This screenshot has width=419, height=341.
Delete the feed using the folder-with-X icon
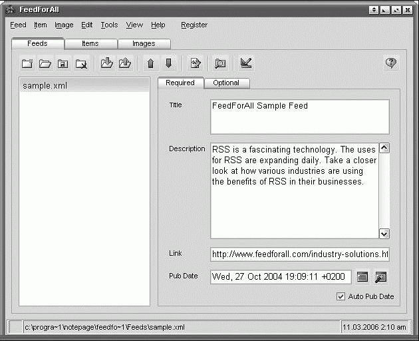(x=81, y=64)
